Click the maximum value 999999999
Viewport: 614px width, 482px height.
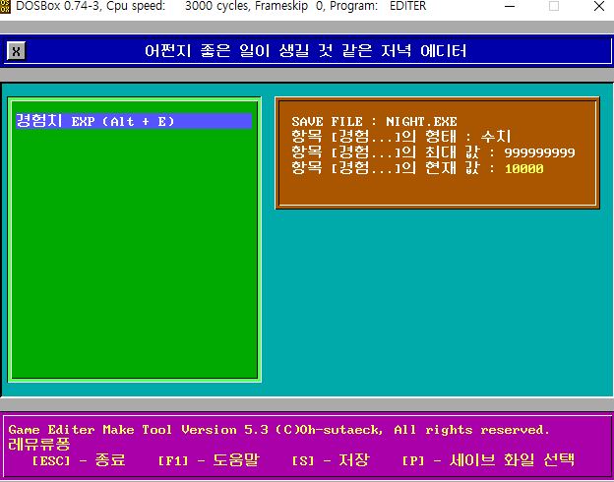coord(539,152)
